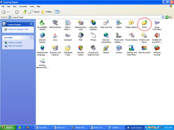Screen dimensions: 174x130
Task: Open Windows Firewall icon
Action: [157, 51]
